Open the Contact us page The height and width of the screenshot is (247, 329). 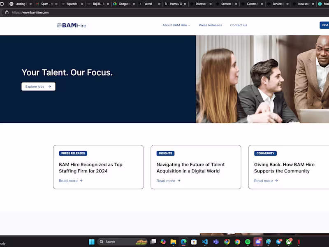[239, 25]
